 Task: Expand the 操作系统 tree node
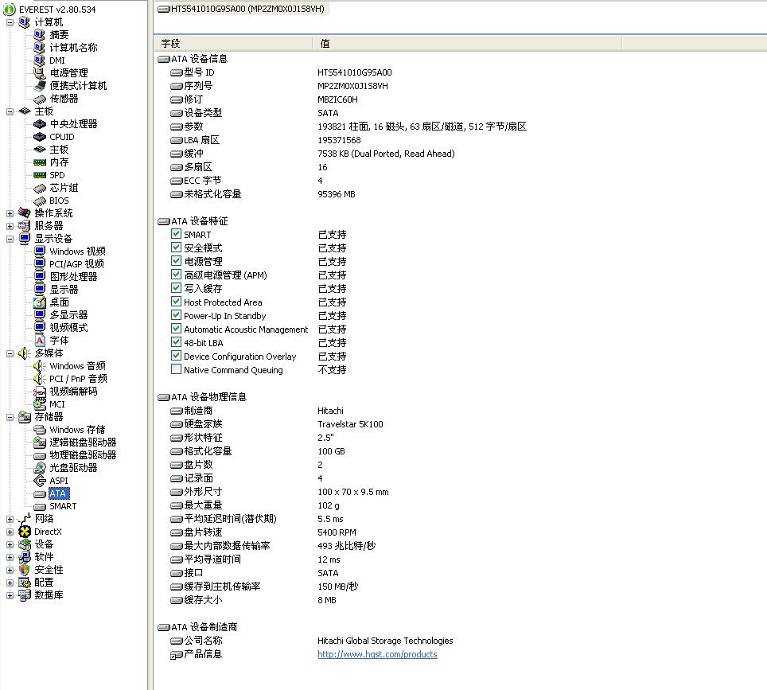[10, 213]
